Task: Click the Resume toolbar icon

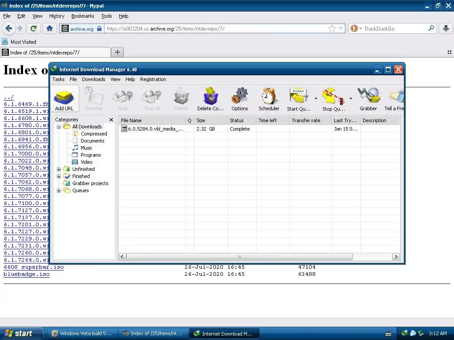Action: click(x=94, y=99)
